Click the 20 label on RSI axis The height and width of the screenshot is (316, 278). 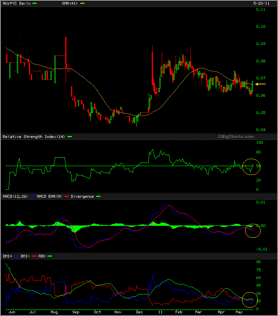pos(258,180)
